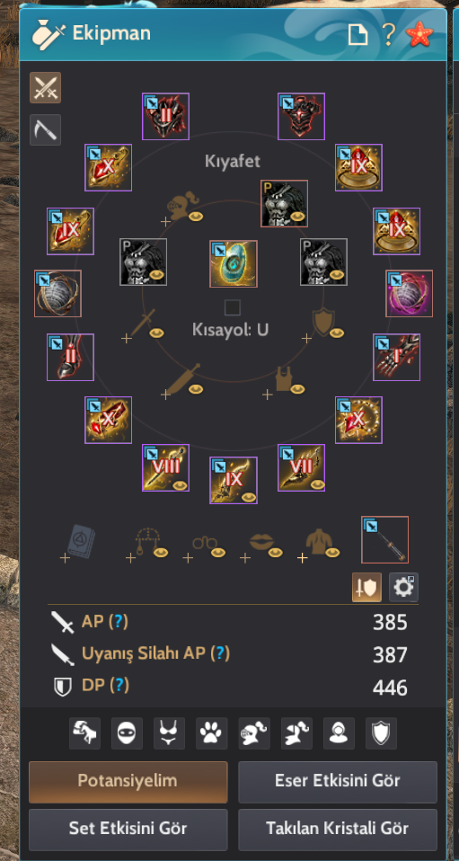This screenshot has width=459, height=861.
Task: Open the help question mark icon
Action: coord(388,35)
